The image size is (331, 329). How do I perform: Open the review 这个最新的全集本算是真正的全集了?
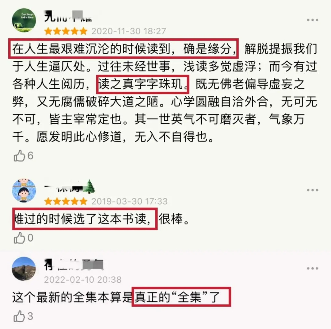[116, 297]
